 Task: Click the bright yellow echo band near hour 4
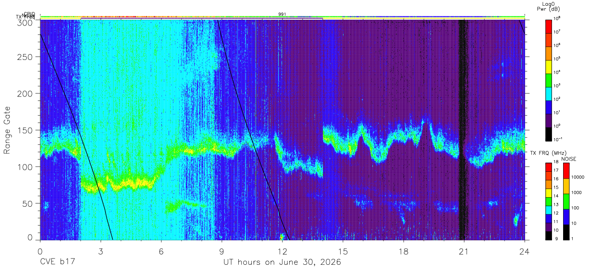[x=120, y=184]
